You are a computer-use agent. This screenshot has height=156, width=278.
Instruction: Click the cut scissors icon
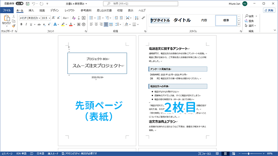click(14, 16)
